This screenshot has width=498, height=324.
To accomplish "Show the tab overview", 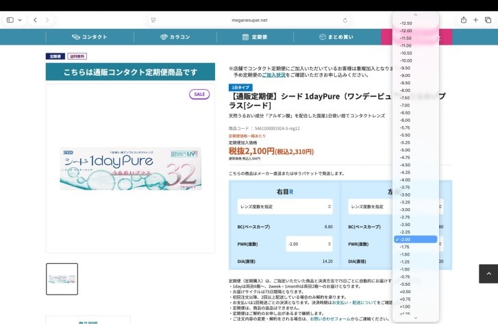I will coord(488,20).
